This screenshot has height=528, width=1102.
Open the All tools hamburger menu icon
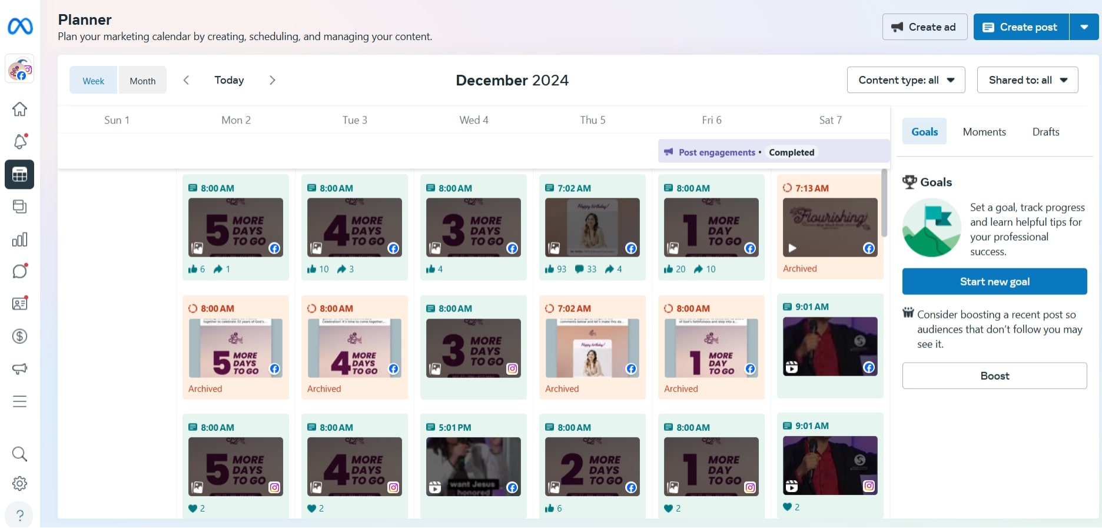click(19, 401)
